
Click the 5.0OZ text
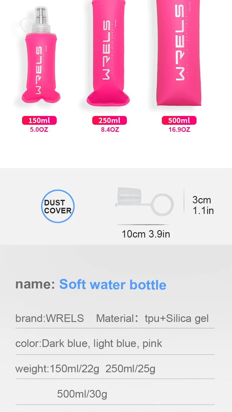point(39,129)
